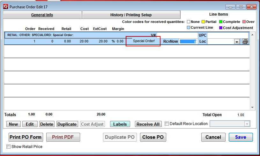This screenshot has height=156, width=260.
Task: Maximize the Purchase Order Edit window
Action: (241, 7)
